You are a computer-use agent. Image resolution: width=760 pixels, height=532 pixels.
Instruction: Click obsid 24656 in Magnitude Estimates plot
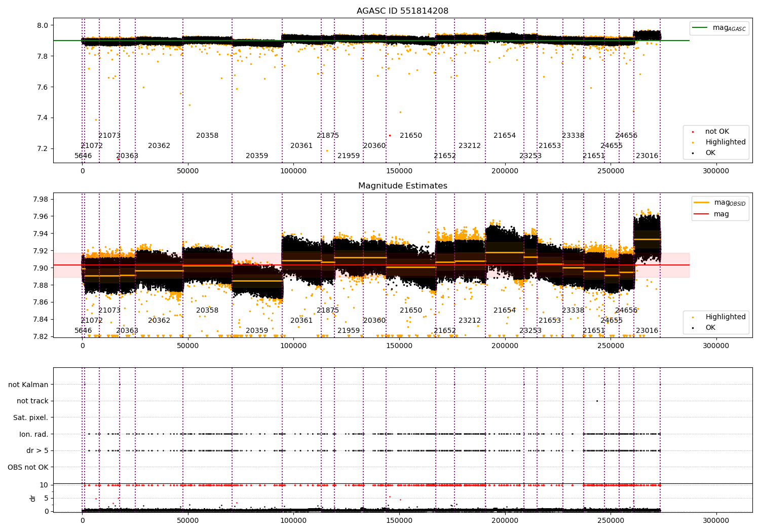tap(626, 311)
